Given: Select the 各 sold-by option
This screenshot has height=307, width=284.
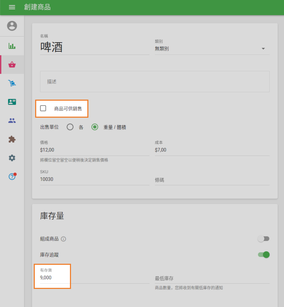Looking at the screenshot, I should click(x=70, y=127).
